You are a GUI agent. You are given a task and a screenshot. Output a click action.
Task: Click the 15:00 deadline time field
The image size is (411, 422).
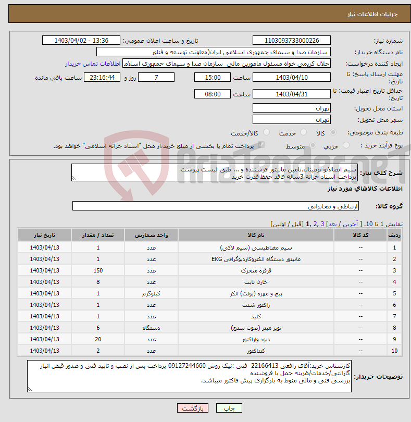click(x=213, y=78)
